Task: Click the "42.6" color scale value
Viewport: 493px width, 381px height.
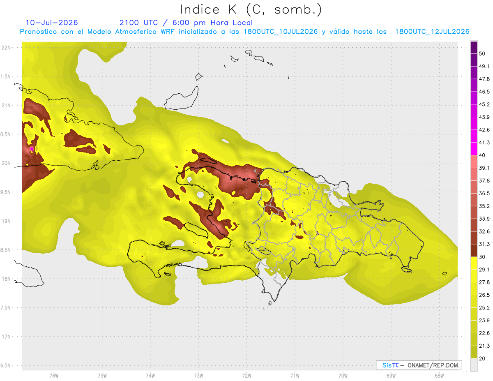Action: pyautogui.click(x=484, y=130)
